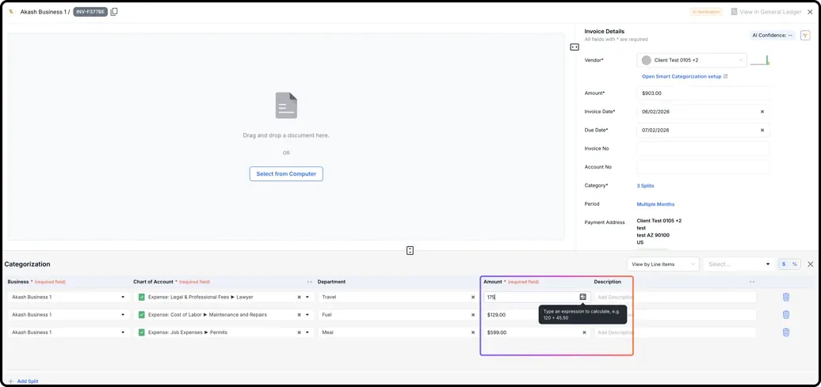Click the horizontal panel resize handle icon
Image resolution: width=821 pixels, height=387 pixels.
click(575, 47)
